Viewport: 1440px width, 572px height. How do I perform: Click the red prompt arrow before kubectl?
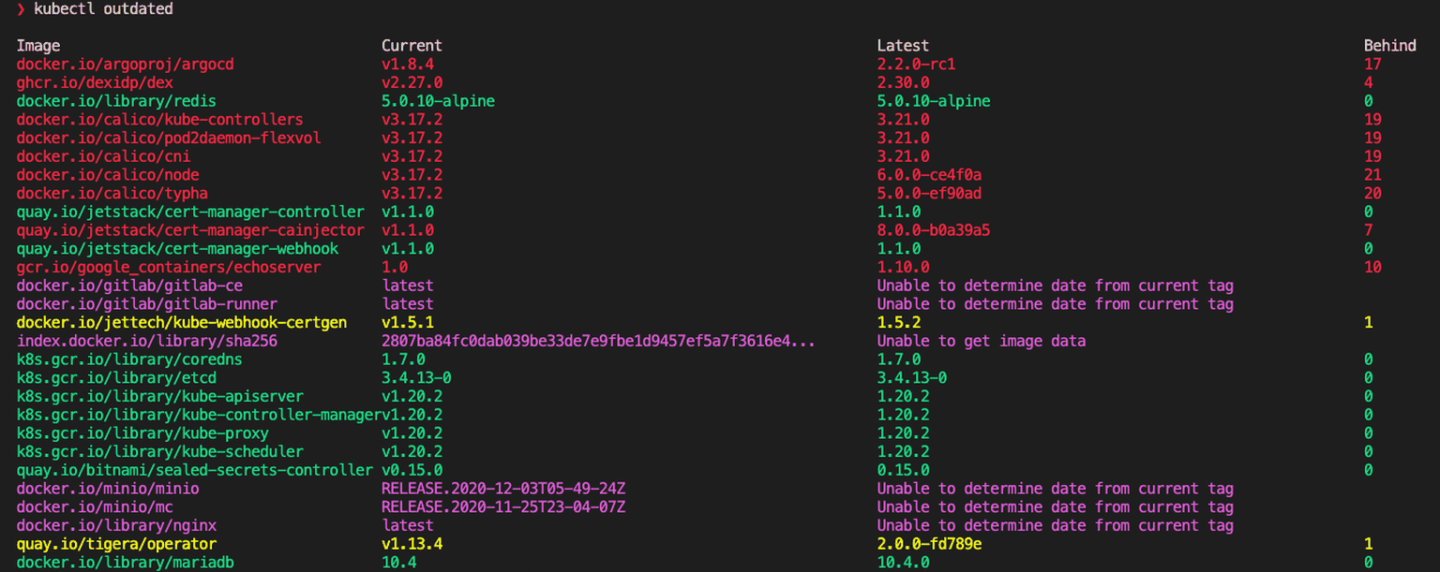point(21,9)
